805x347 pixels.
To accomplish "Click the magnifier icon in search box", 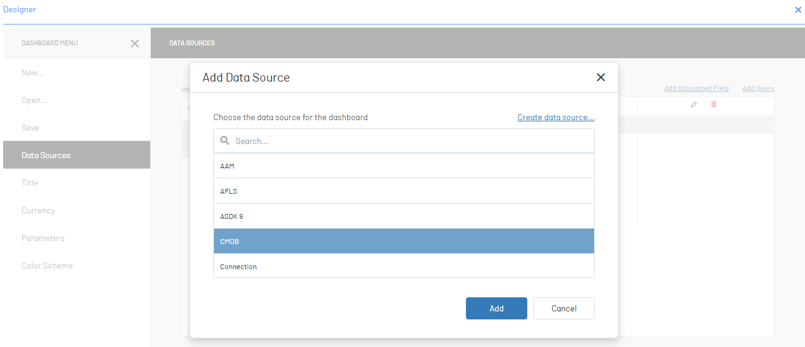I will (225, 141).
